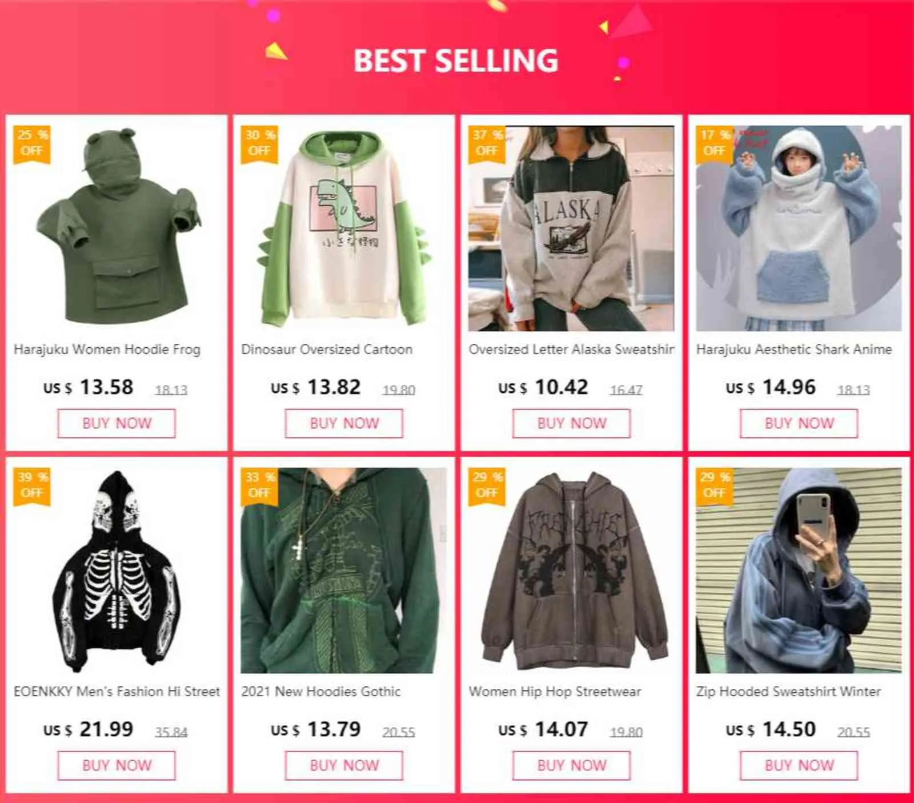
Task: Open the 2021 New Hoodies Gothic title
Action: click(x=321, y=691)
